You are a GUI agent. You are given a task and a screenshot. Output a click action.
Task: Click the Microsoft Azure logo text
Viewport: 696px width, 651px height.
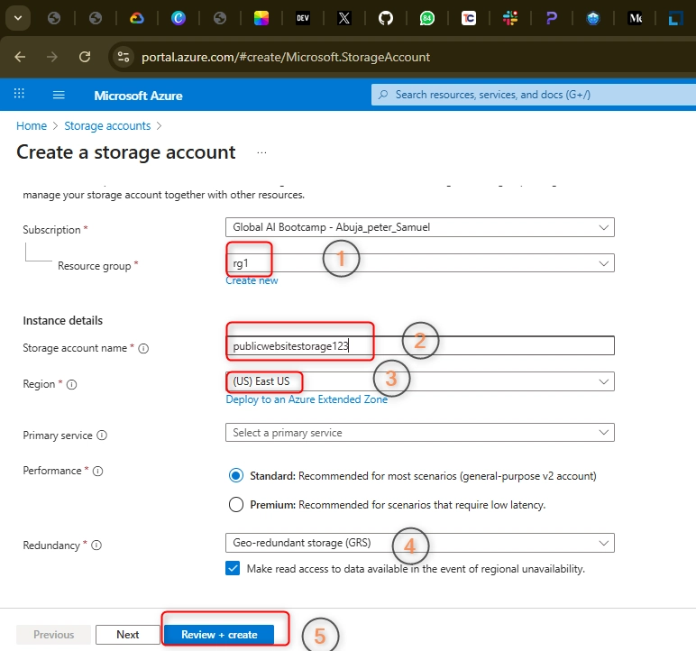point(138,96)
